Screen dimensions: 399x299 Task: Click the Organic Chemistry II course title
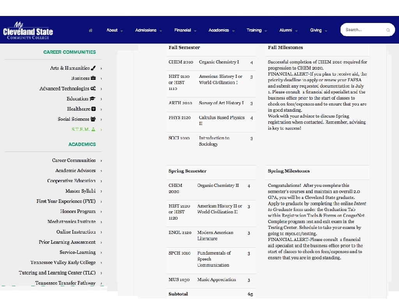(218, 185)
